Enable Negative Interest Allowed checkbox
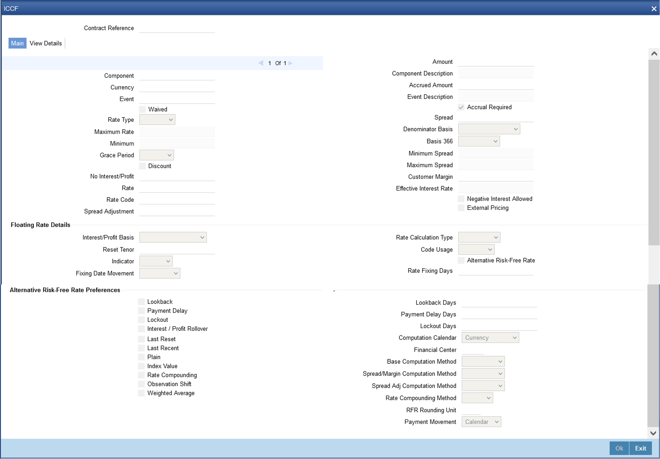Viewport: 660px width, 459px height. 461,199
